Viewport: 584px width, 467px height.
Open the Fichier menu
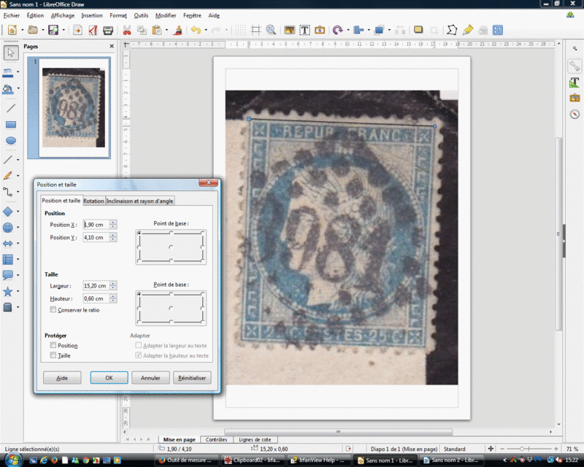tap(12, 15)
